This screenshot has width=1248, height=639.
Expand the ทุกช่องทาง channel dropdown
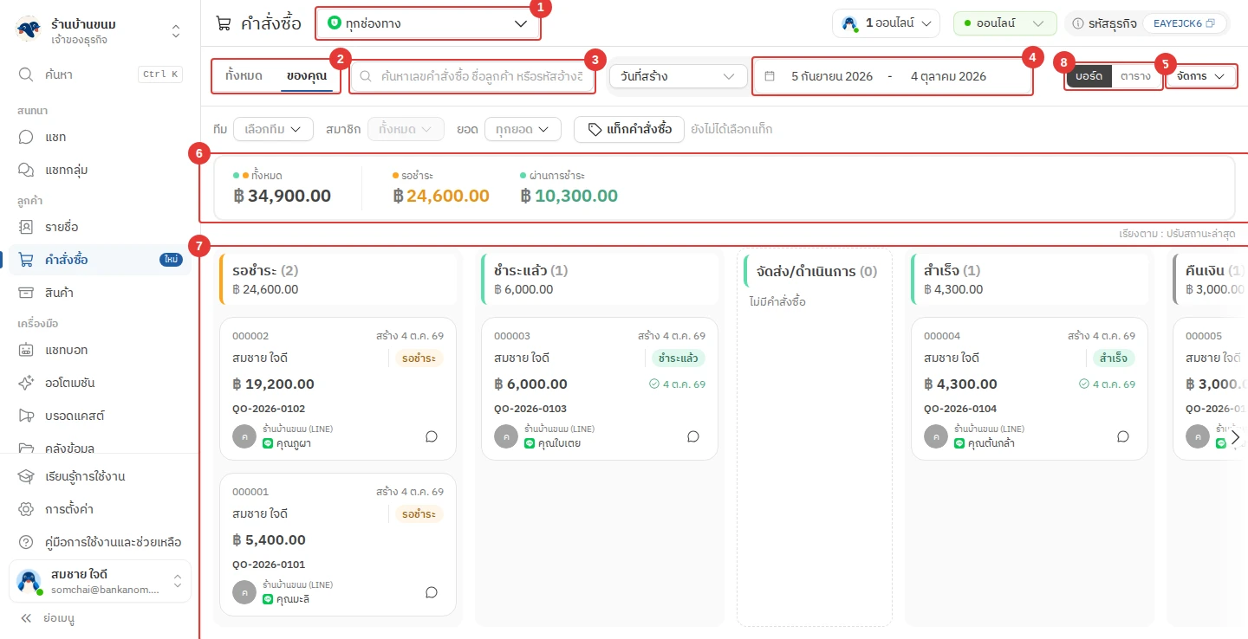pyautogui.click(x=429, y=23)
